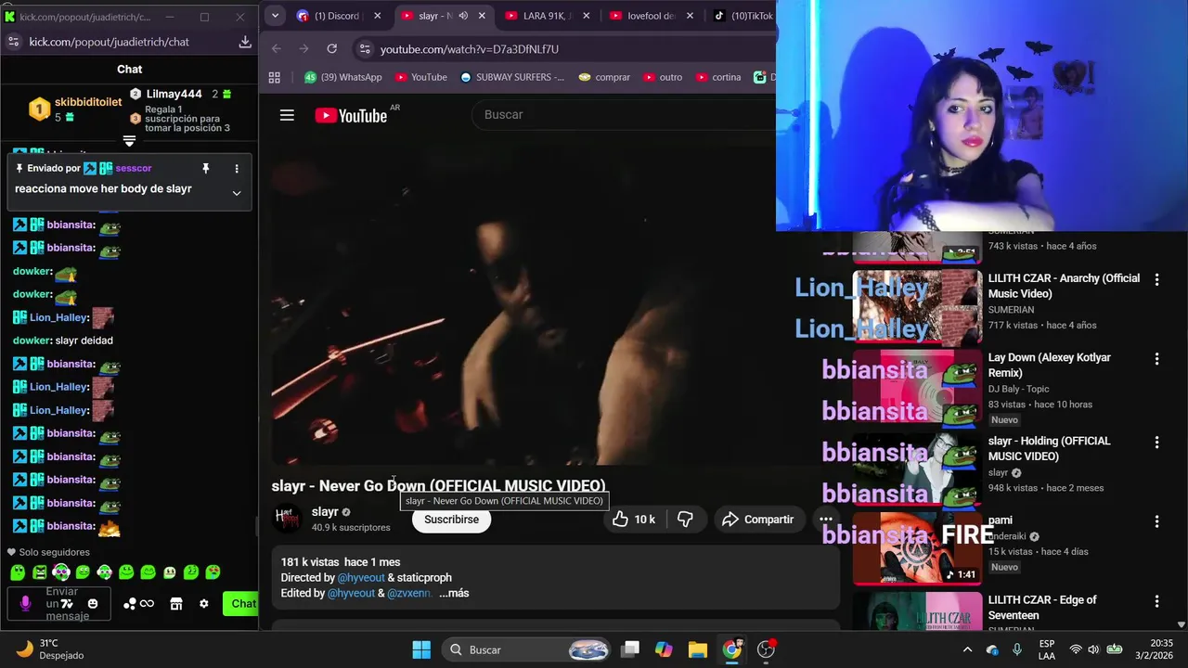Insert the angry green emote in Kick chat
The image size is (1188, 668).
tap(40, 572)
